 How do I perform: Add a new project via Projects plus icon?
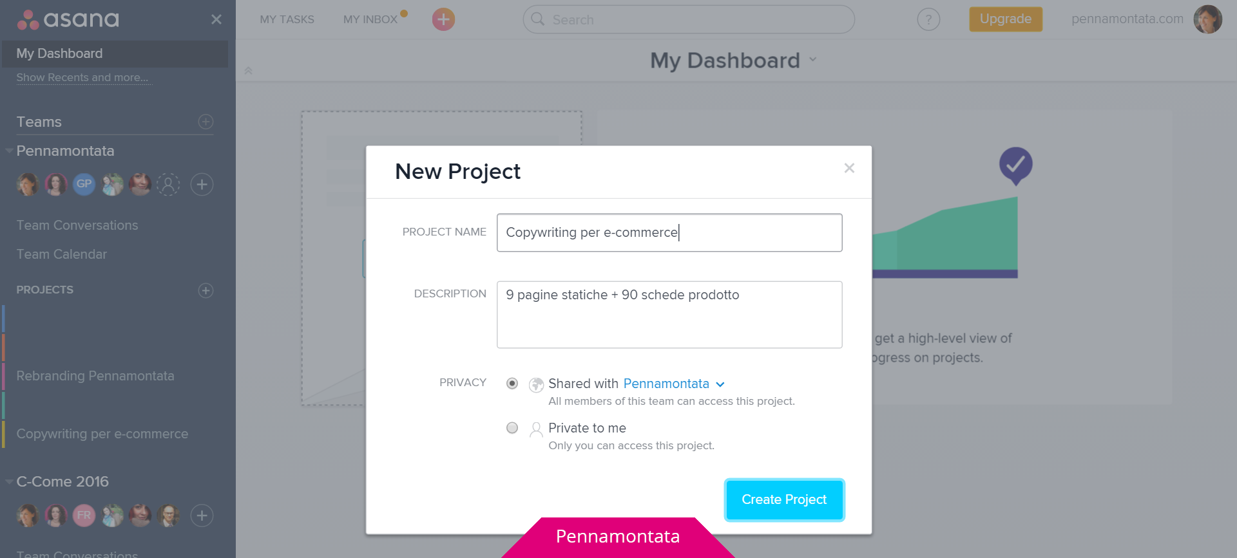pos(206,290)
